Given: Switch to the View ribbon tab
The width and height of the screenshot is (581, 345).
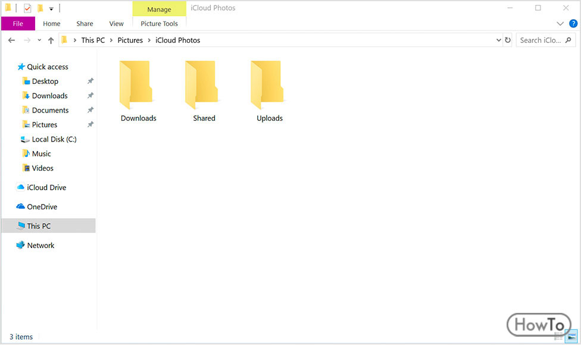Looking at the screenshot, I should click(116, 24).
